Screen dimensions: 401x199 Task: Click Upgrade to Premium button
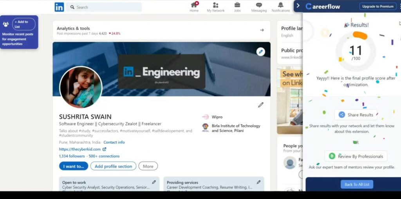click(x=378, y=6)
